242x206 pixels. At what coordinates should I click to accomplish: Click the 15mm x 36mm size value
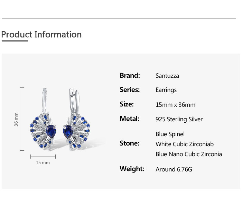[175, 105]
